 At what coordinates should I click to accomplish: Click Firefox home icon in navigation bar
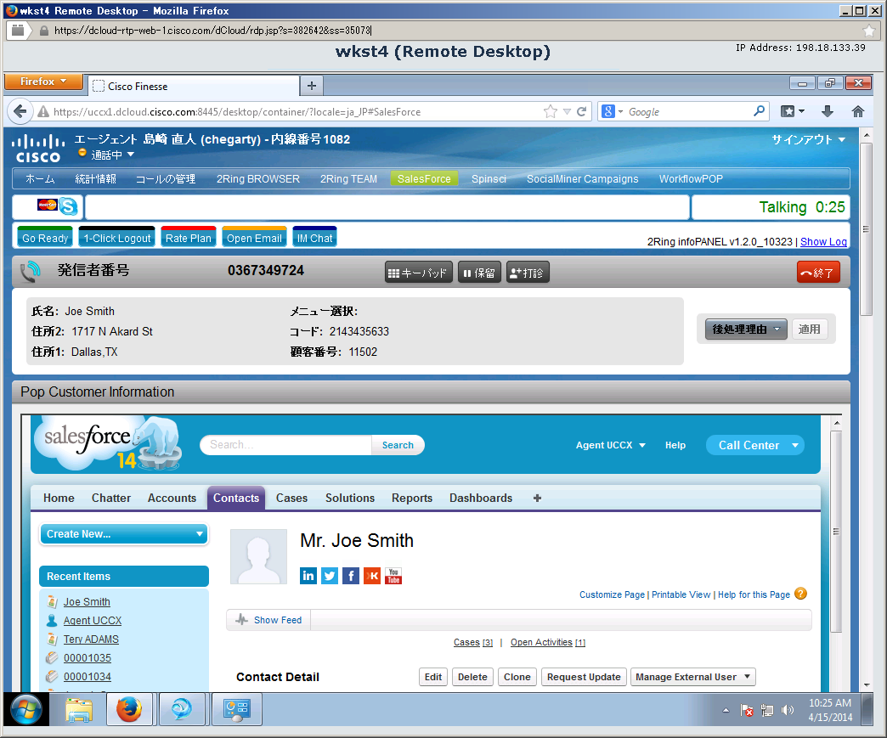(857, 112)
